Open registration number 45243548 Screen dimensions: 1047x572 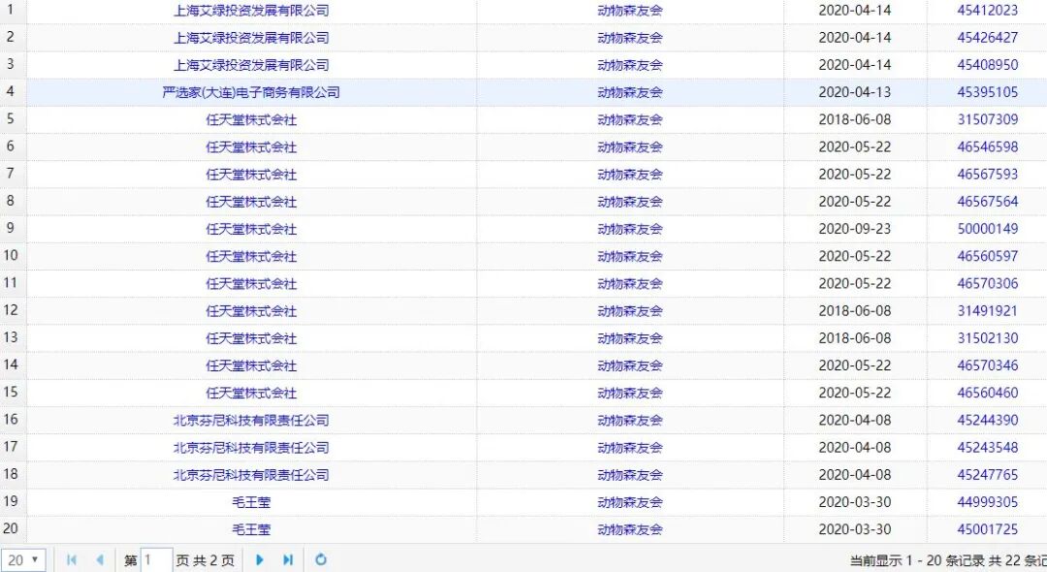pos(988,448)
